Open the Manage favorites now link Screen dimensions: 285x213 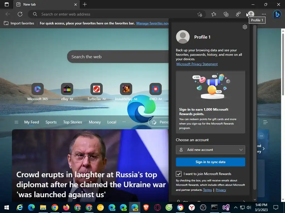[153, 23]
